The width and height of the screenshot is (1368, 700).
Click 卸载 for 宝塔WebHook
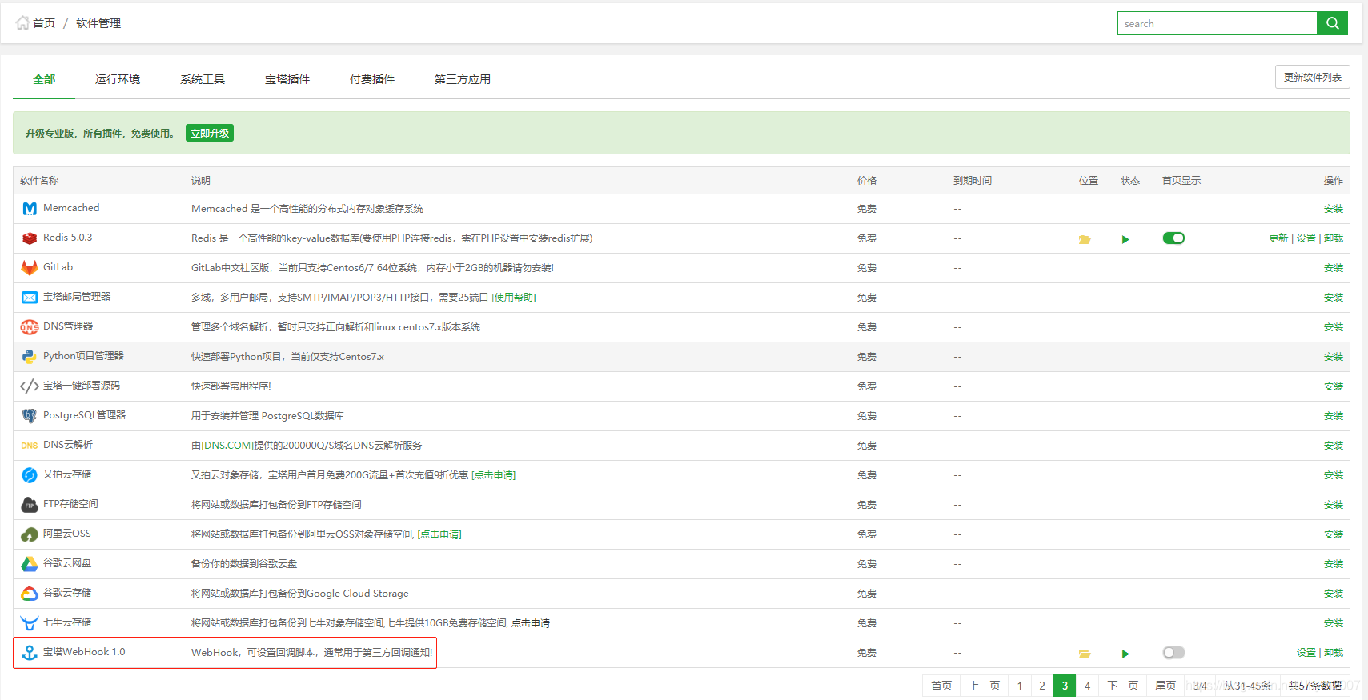coord(1334,653)
